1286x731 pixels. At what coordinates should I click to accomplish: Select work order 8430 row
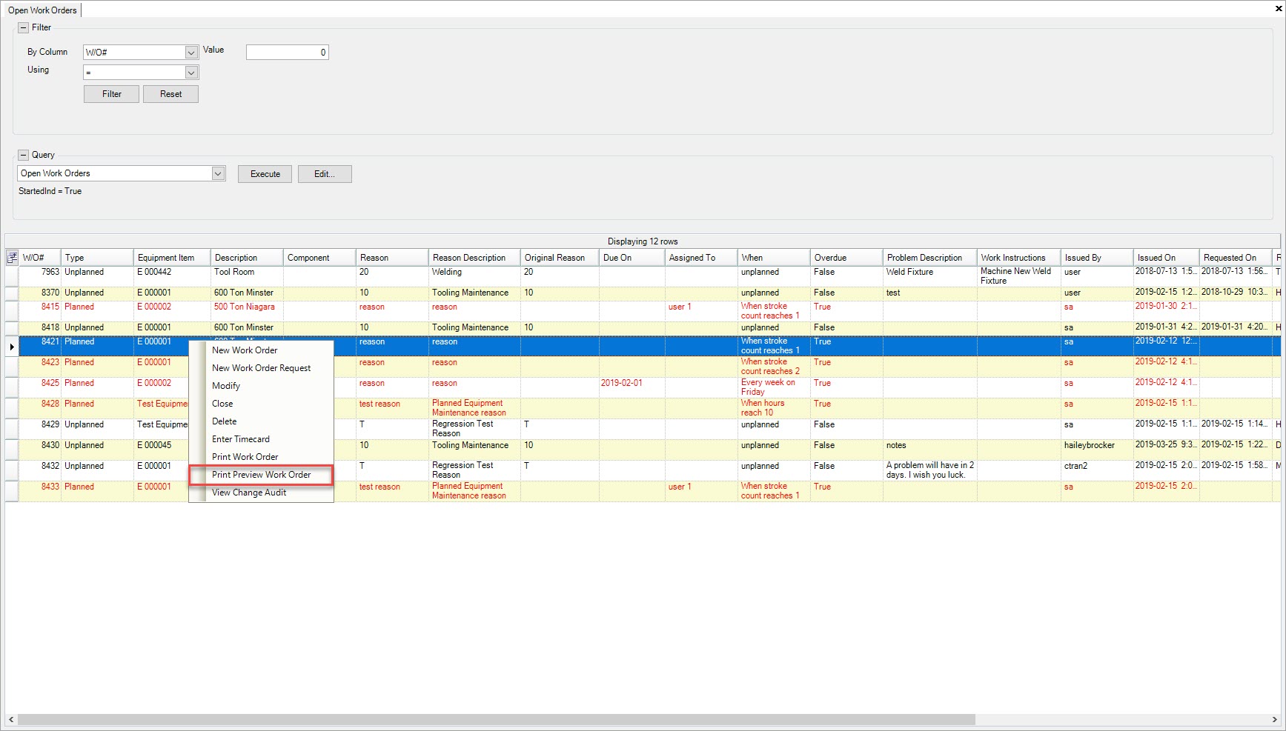pos(643,450)
